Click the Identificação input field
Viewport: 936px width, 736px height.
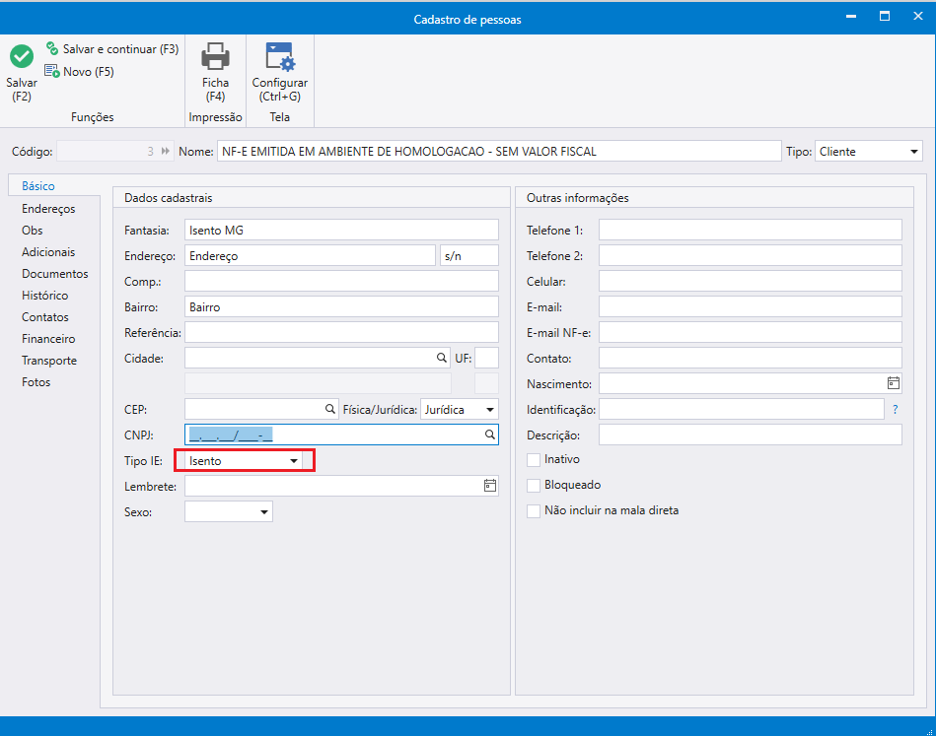click(x=742, y=410)
